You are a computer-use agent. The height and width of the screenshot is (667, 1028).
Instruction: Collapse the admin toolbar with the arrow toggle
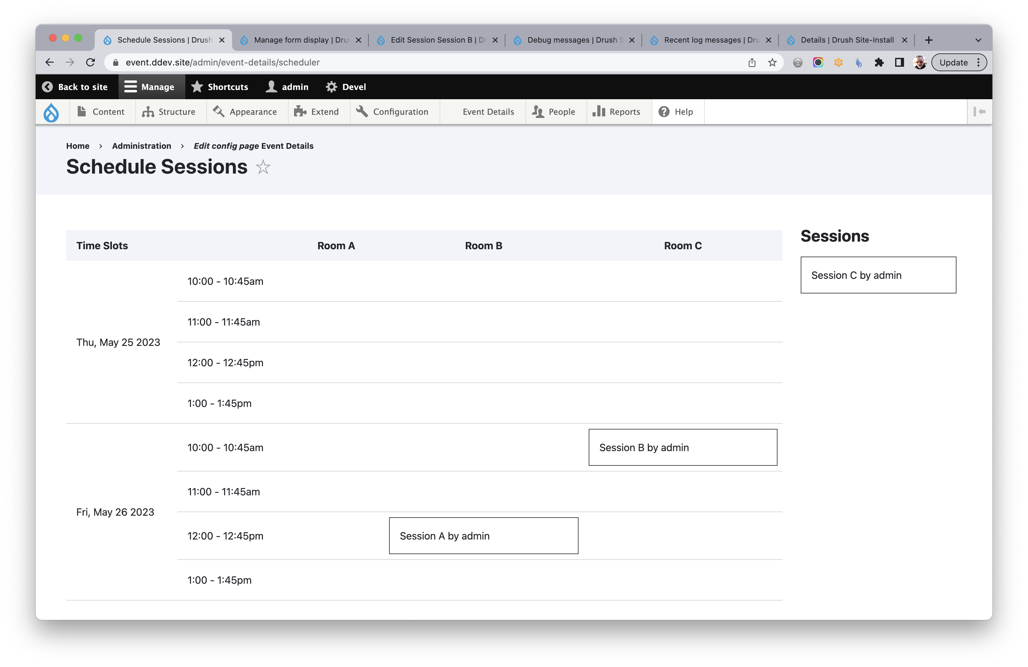click(980, 112)
